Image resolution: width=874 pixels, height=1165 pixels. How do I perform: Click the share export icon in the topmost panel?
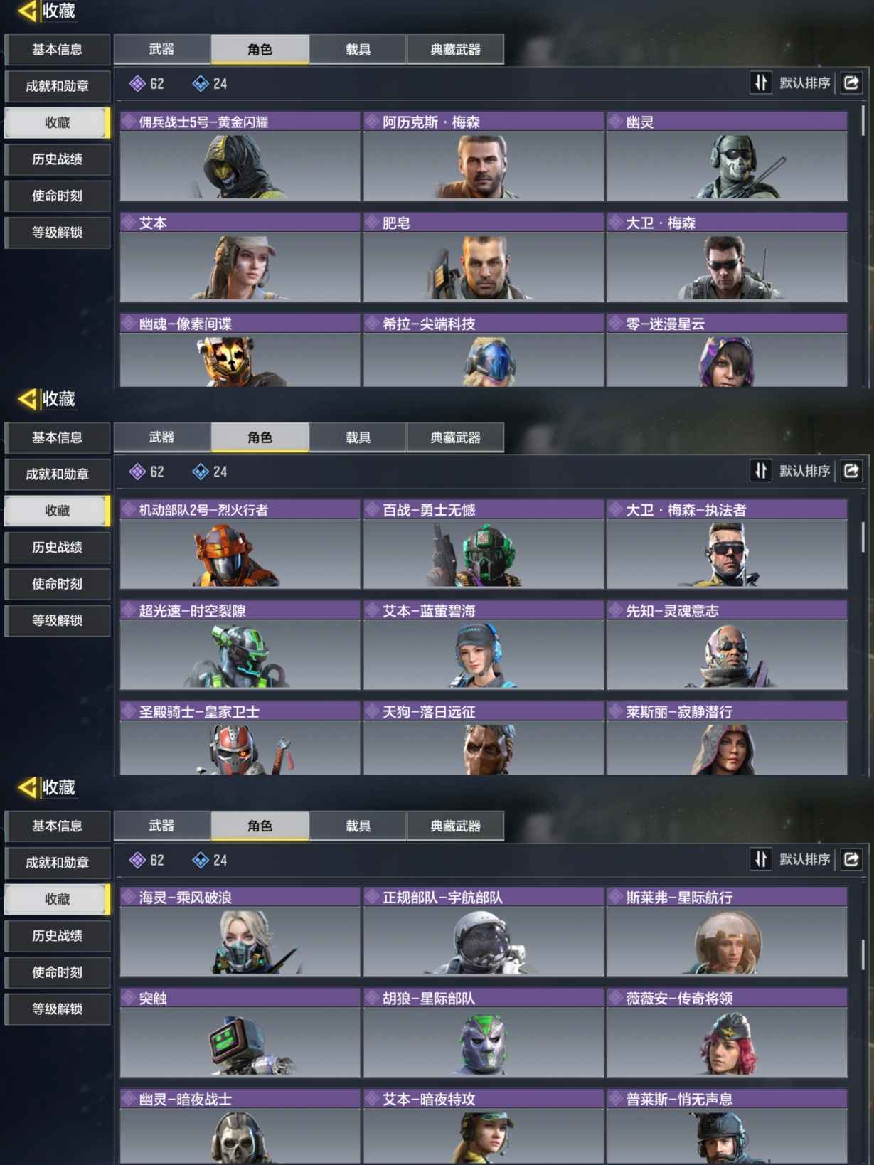coord(851,83)
